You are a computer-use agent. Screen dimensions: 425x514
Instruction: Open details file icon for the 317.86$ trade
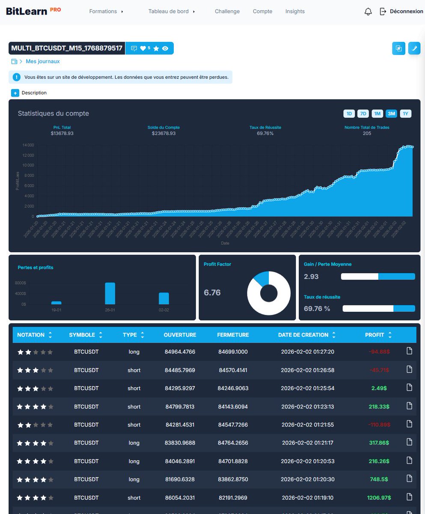[x=409, y=442]
